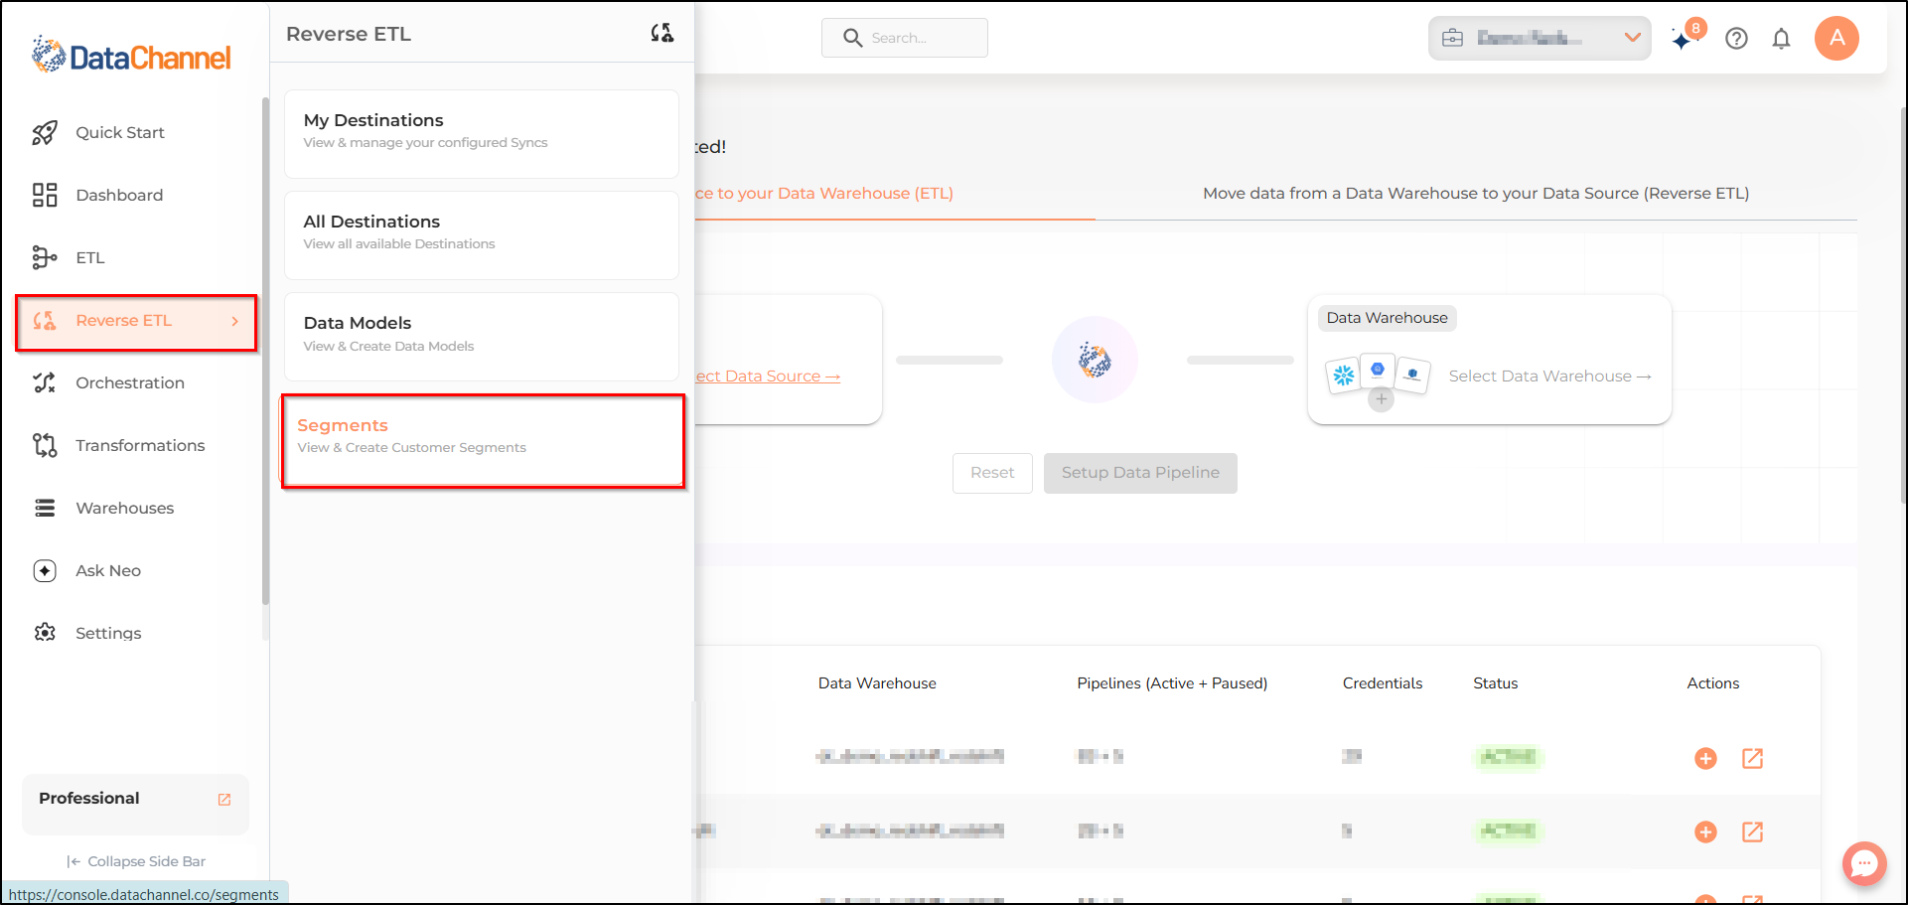The height and width of the screenshot is (905, 1908).
Task: Open the Orchestration sidebar icon
Action: coord(45,382)
